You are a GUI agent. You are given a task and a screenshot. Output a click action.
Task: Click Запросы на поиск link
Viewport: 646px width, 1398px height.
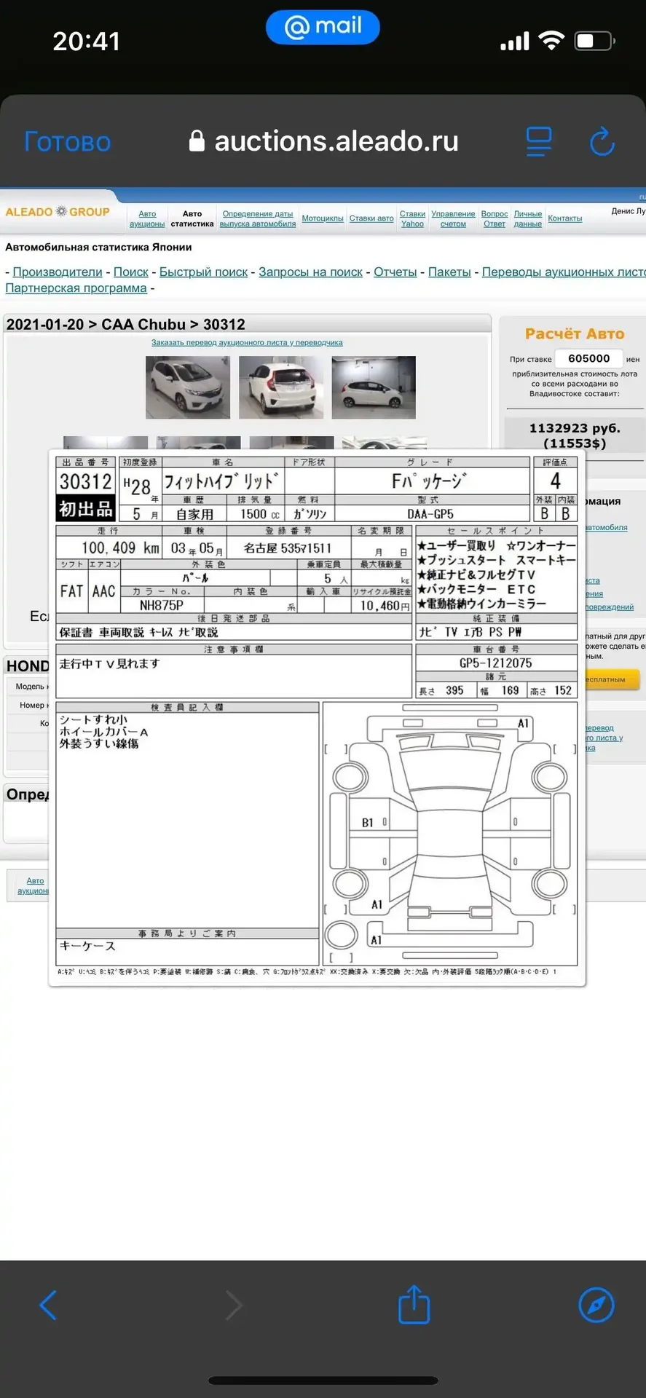[x=310, y=272]
